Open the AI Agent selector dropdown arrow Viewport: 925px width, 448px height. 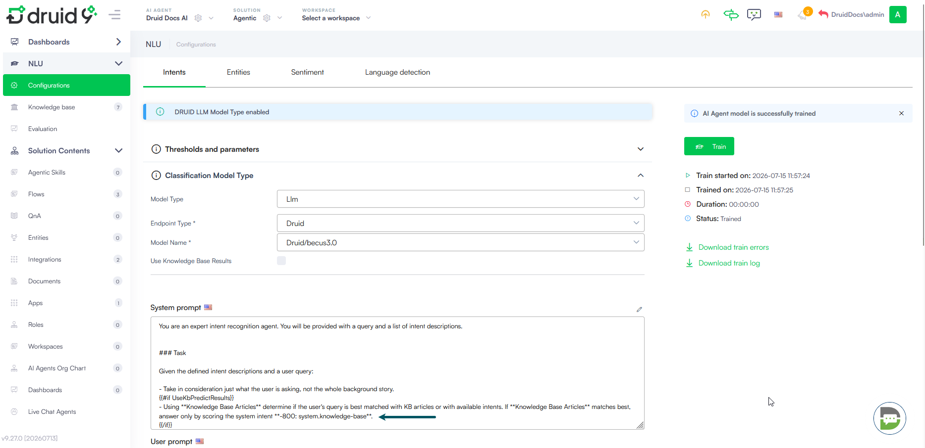coord(211,18)
